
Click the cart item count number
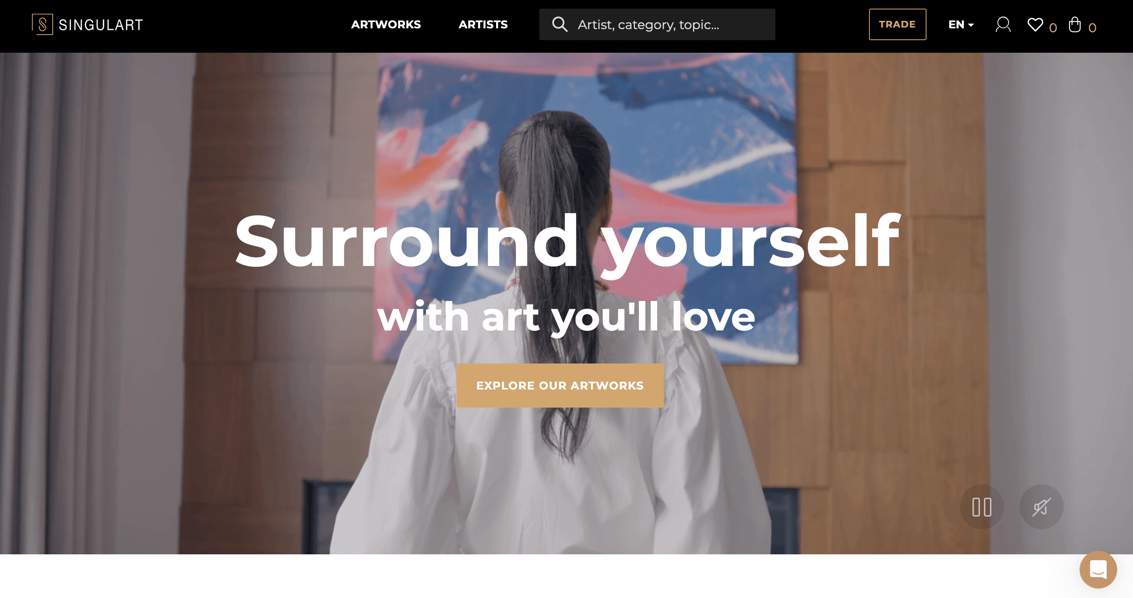(1092, 28)
